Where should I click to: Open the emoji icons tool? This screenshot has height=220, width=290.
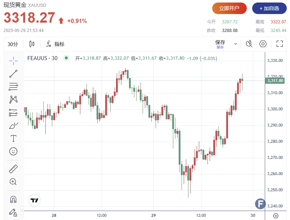click(13, 151)
